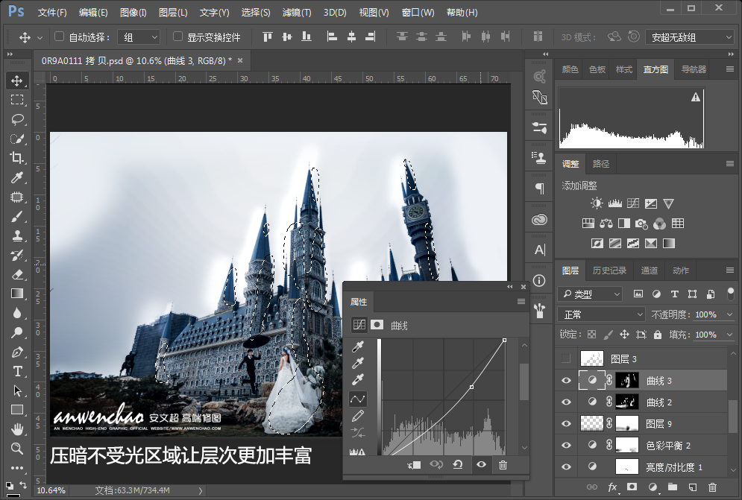Select the 曲线 2 layer mask thumbnail
Image resolution: width=742 pixels, height=500 pixels.
click(627, 402)
